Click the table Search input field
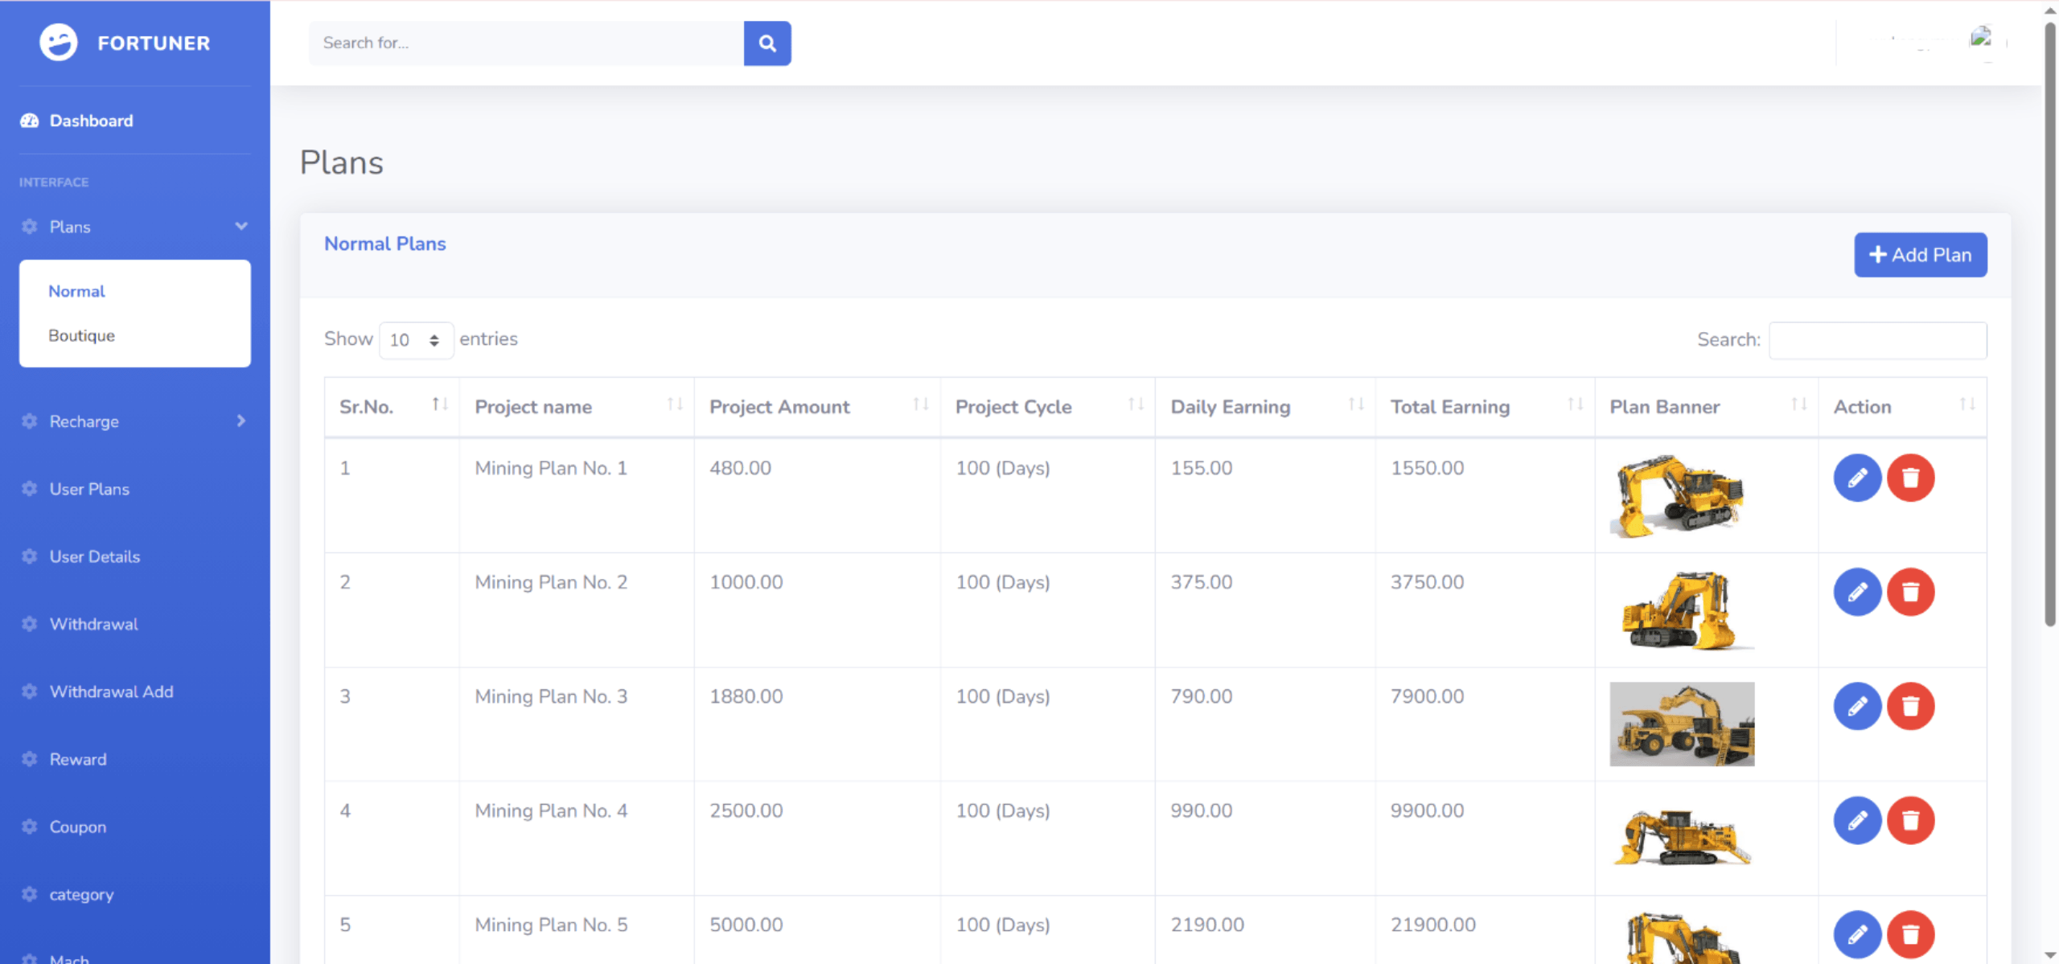 tap(1877, 340)
